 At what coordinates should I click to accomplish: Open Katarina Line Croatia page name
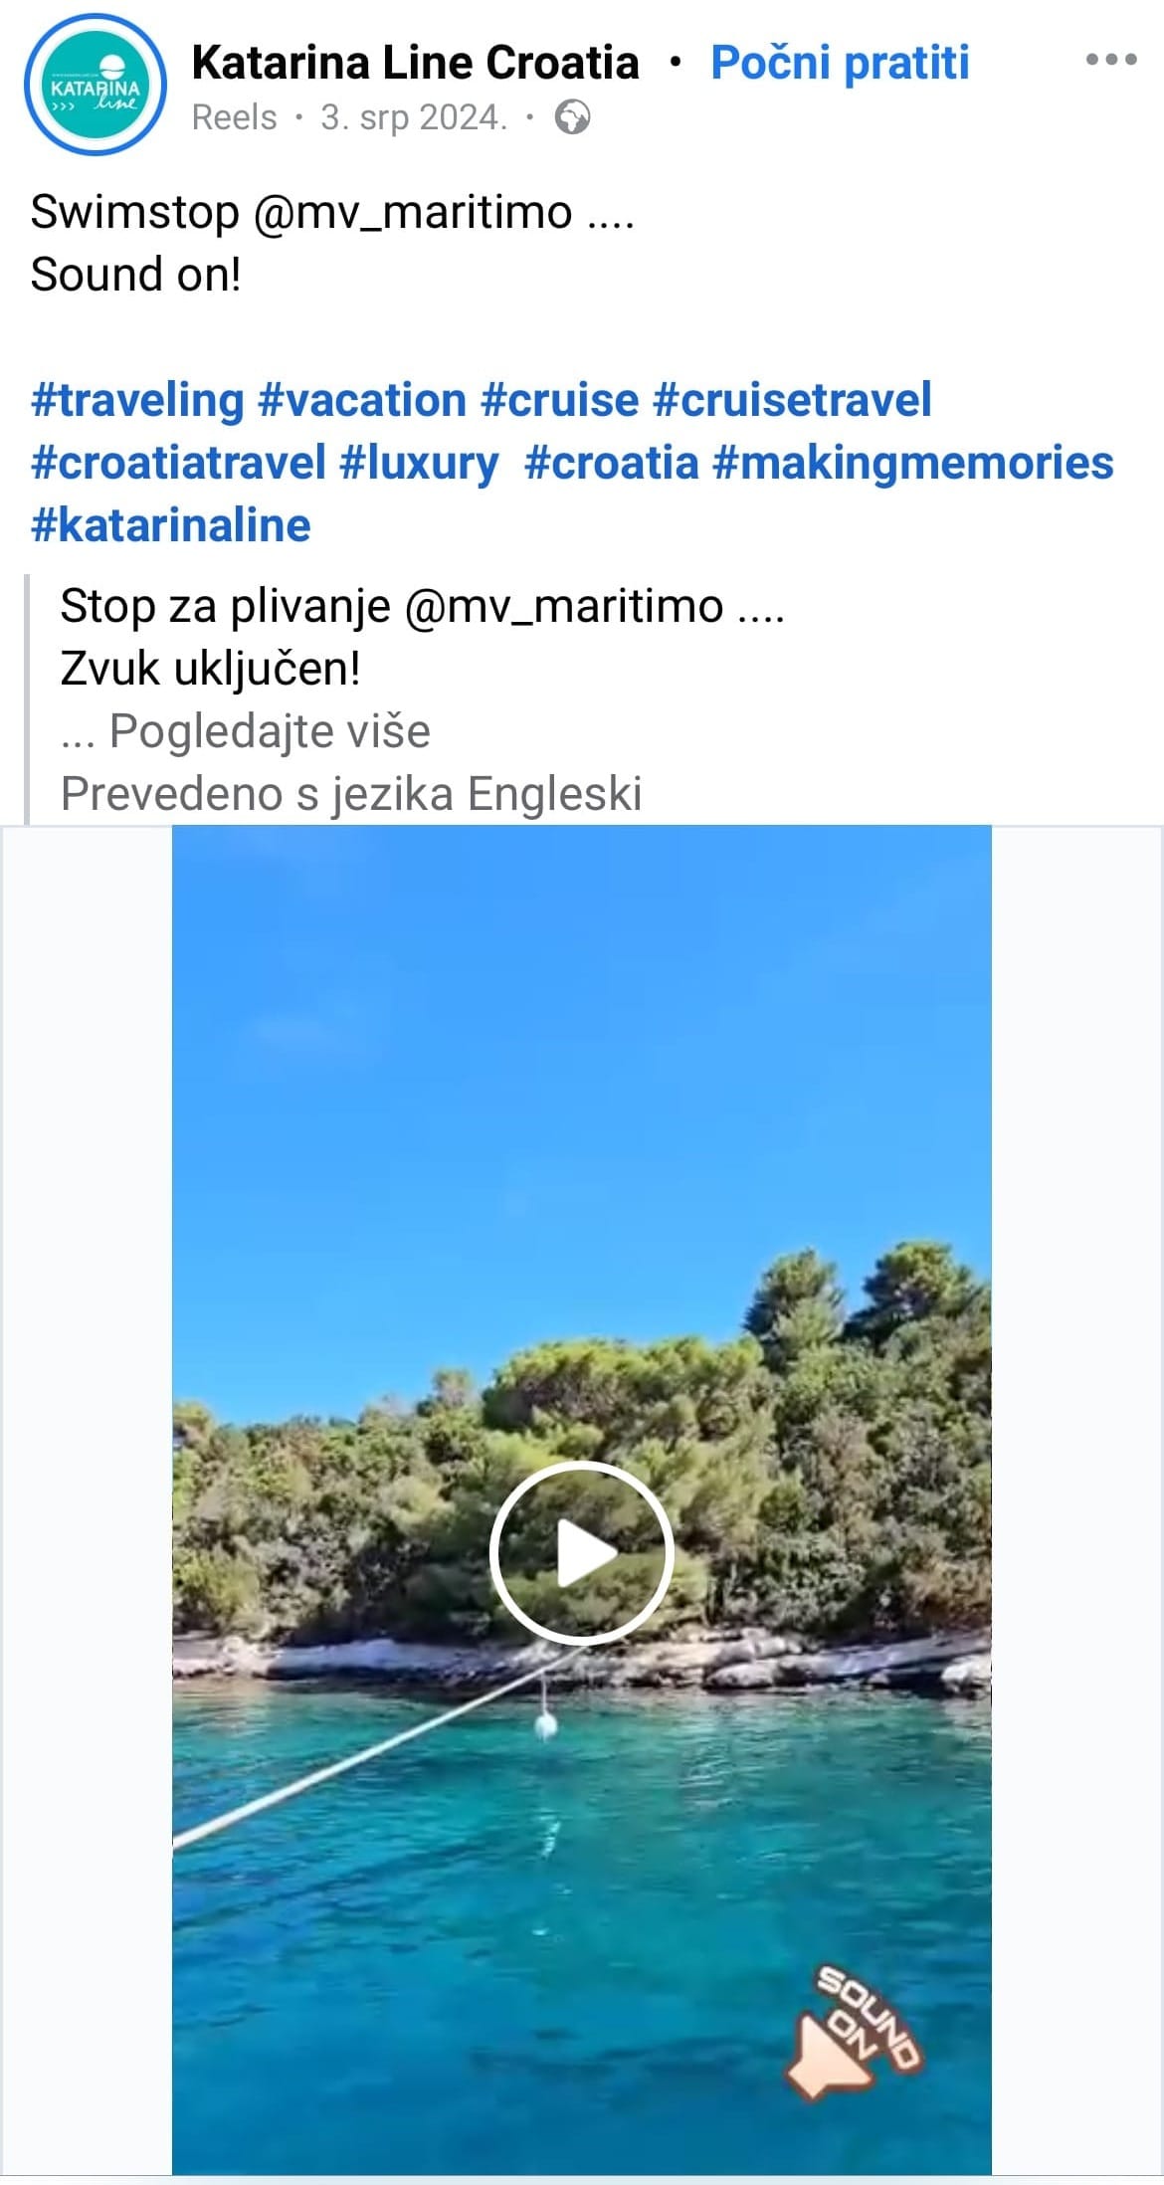pyautogui.click(x=415, y=63)
